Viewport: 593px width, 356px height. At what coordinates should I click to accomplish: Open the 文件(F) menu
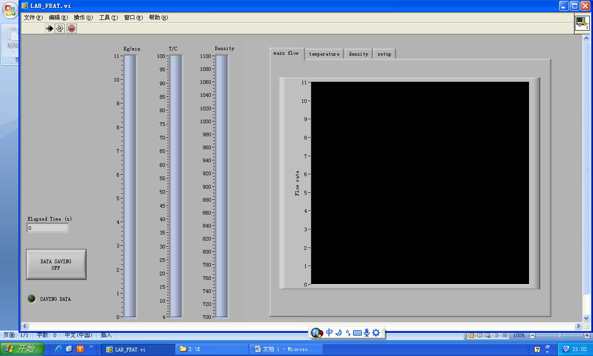(x=33, y=18)
